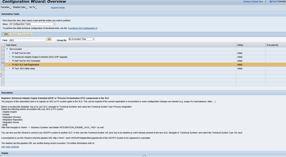286x157 pixels.
Task: Open the Support Details link
Action: pos(58,8)
